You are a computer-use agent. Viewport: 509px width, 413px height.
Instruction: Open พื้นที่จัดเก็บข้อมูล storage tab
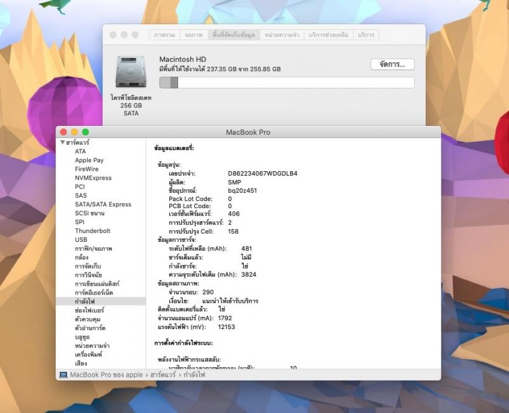click(x=234, y=35)
